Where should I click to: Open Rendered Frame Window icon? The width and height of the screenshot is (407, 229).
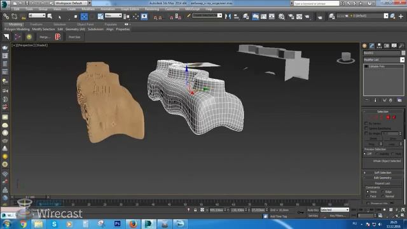300,17
